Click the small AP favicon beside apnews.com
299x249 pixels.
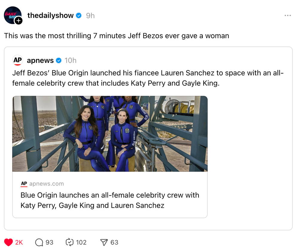(24, 184)
